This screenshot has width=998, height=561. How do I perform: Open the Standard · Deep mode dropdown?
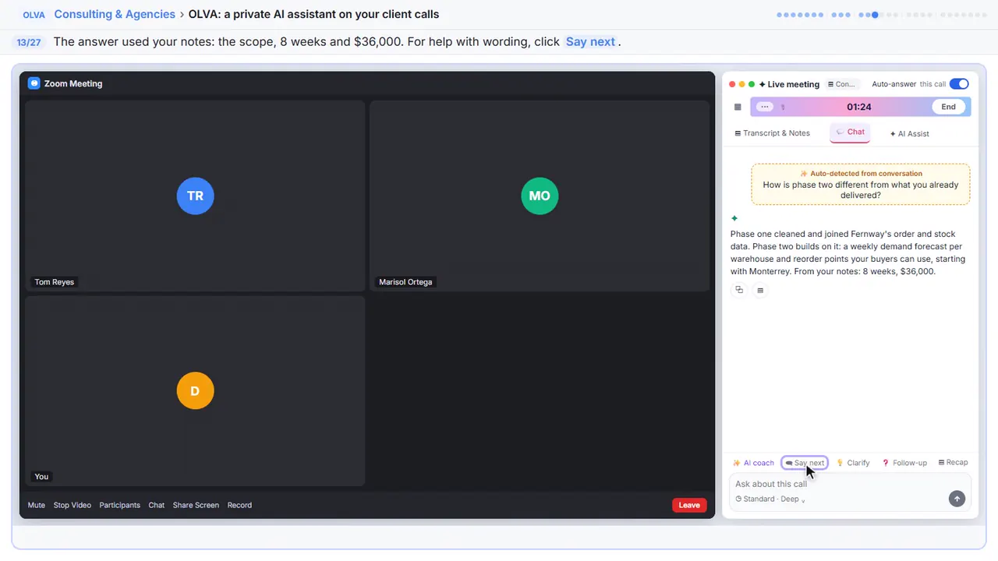coord(770,499)
